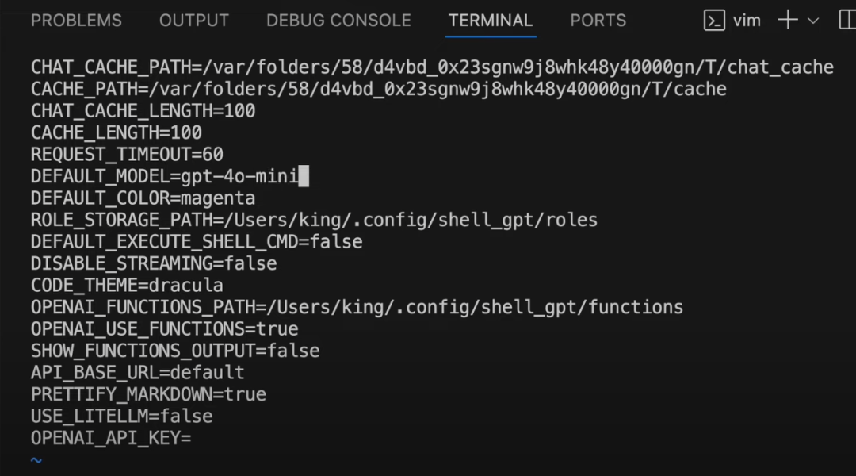Click the ROLE_STORAGE_PATH file path
The width and height of the screenshot is (856, 476).
(x=313, y=220)
